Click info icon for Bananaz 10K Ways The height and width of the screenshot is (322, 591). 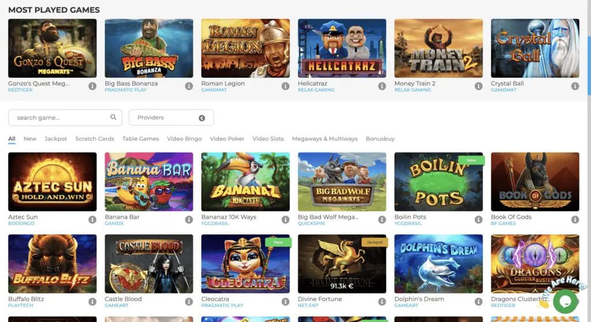pos(285,219)
